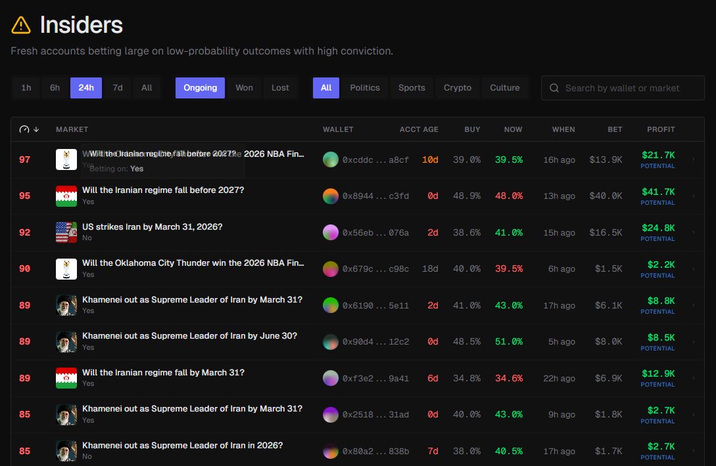This screenshot has height=466, width=716.
Task: Sort by the score gauge column icon
Action: click(x=24, y=129)
